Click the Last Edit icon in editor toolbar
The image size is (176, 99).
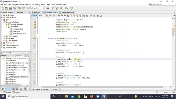tap(47, 16)
